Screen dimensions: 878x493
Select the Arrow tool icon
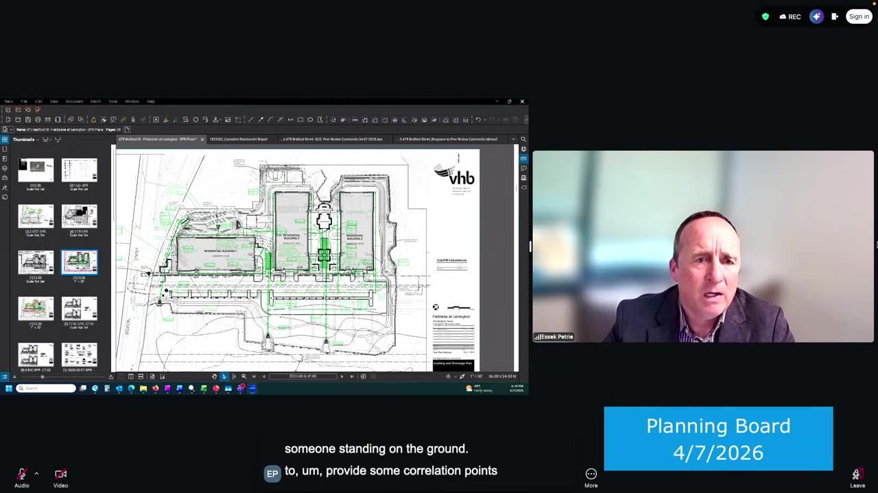(261, 120)
